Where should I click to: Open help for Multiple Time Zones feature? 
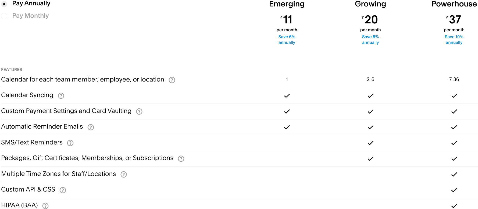pyautogui.click(x=124, y=174)
